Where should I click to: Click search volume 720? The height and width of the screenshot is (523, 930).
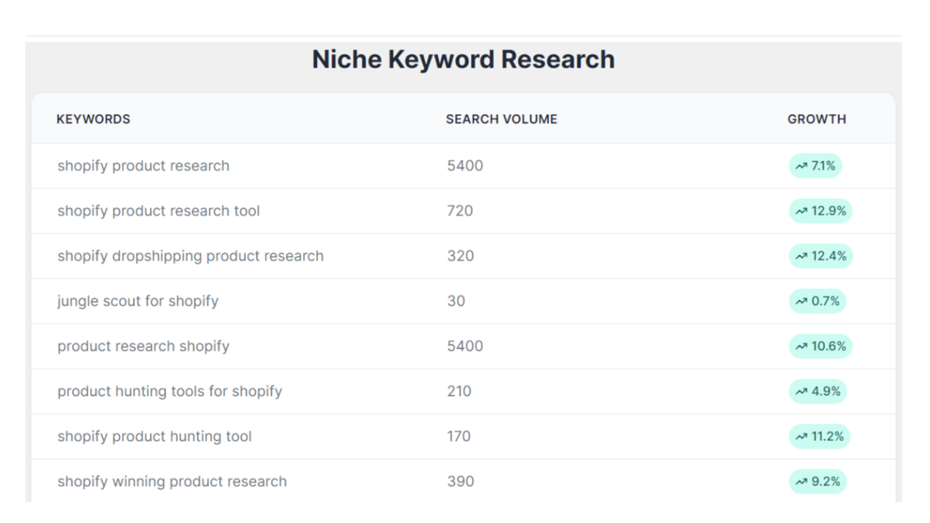pyautogui.click(x=460, y=211)
